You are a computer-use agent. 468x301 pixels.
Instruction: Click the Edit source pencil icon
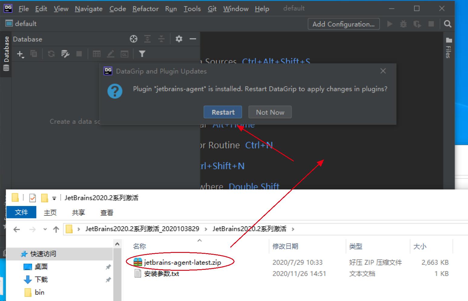[x=110, y=54]
